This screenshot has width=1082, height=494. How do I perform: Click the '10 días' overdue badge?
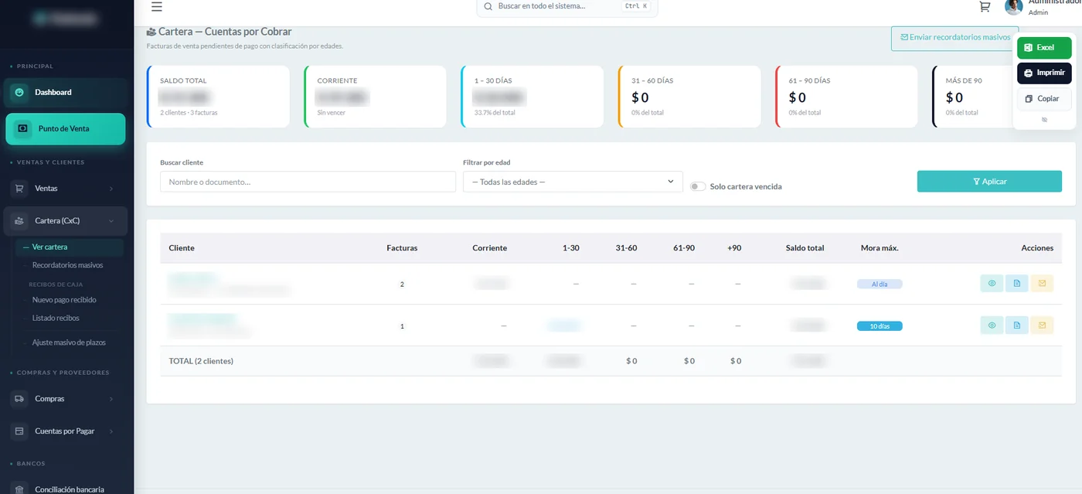tap(880, 326)
